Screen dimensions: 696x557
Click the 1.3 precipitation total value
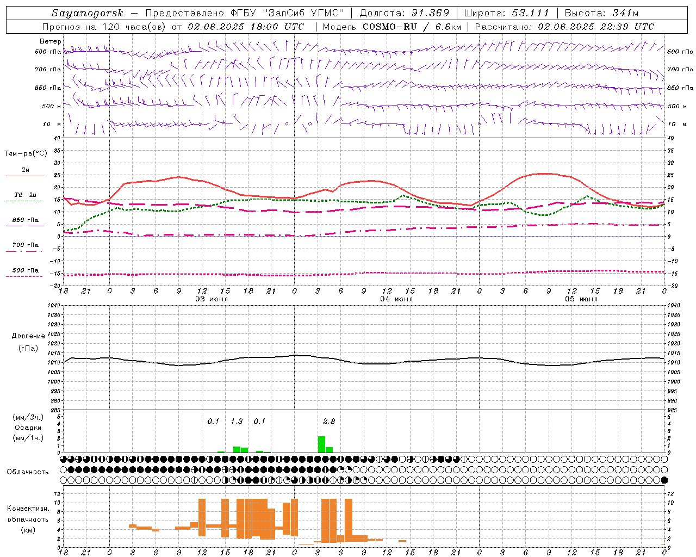point(237,422)
